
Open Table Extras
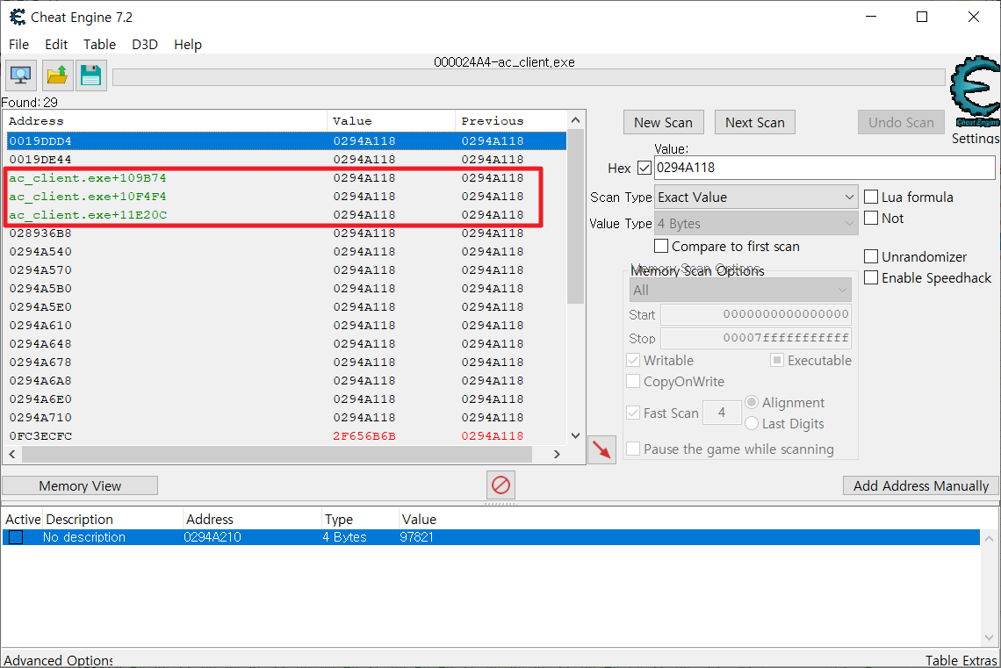[x=961, y=660]
